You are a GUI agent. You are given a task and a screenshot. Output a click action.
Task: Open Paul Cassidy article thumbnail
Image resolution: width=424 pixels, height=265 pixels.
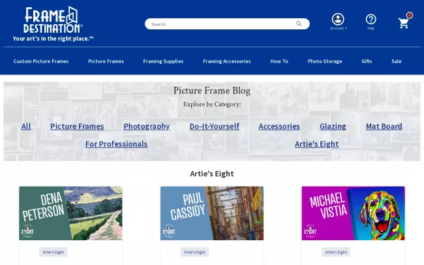212,213
